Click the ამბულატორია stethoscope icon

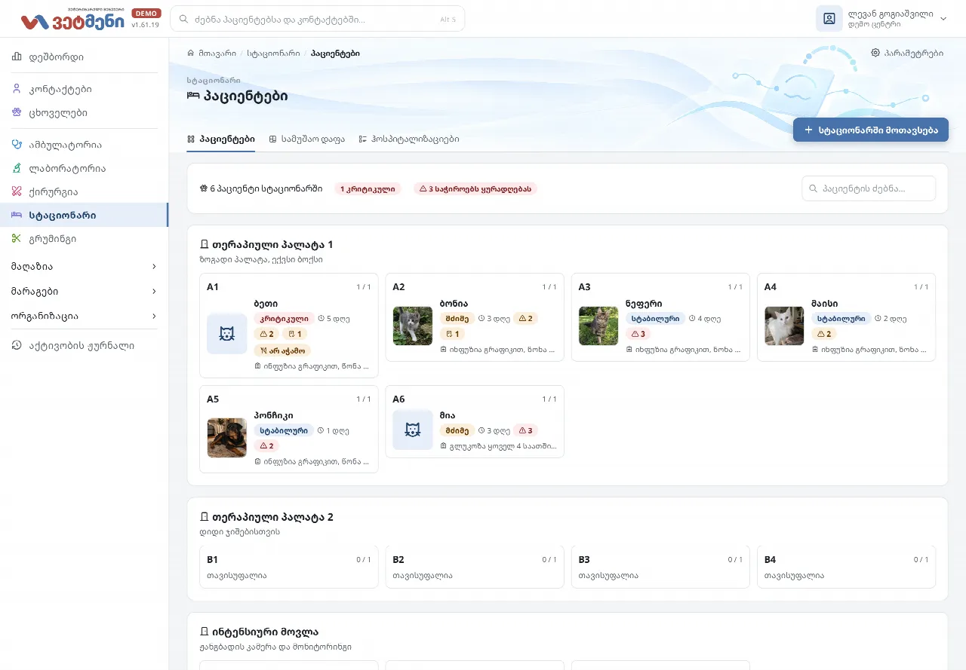17,144
